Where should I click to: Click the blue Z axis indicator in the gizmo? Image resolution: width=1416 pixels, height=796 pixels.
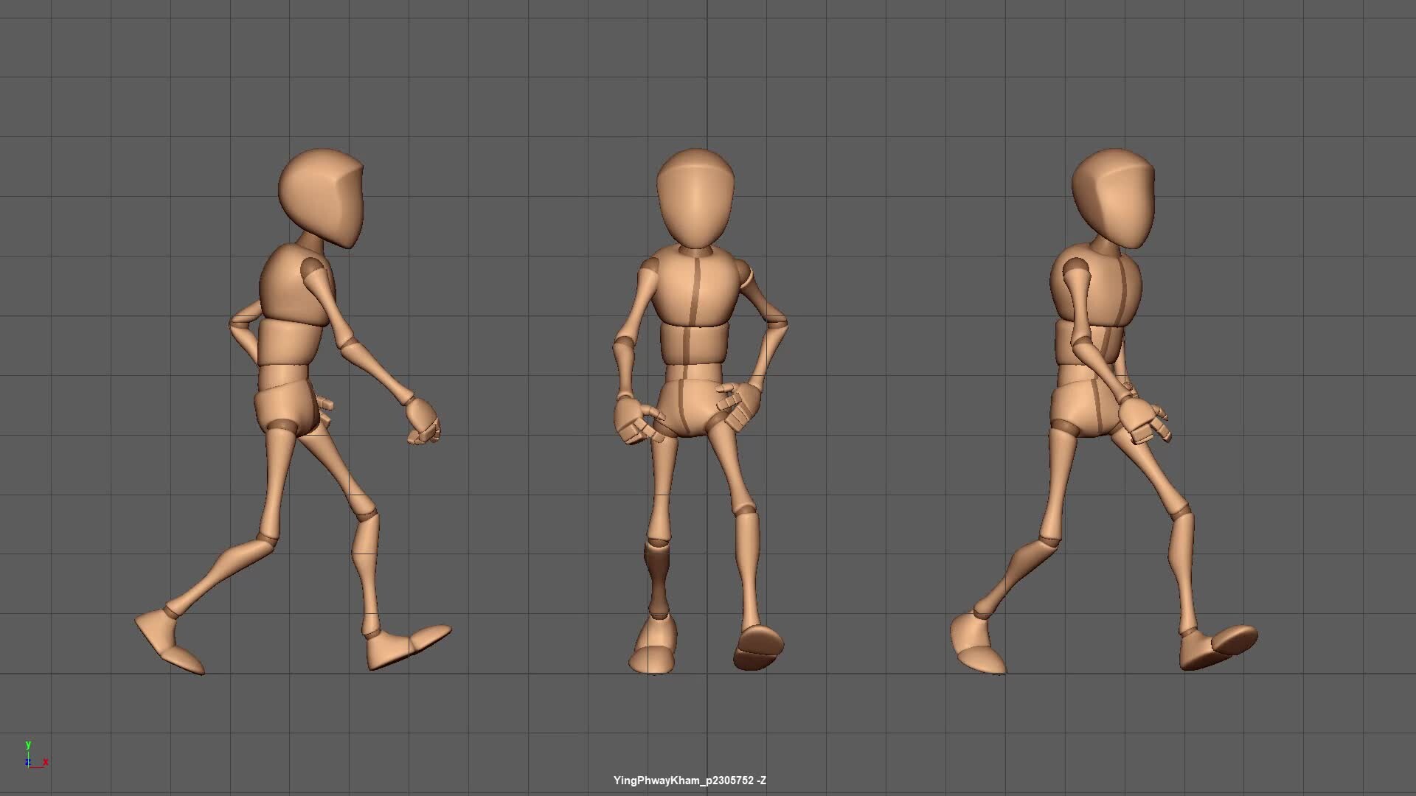point(29,761)
